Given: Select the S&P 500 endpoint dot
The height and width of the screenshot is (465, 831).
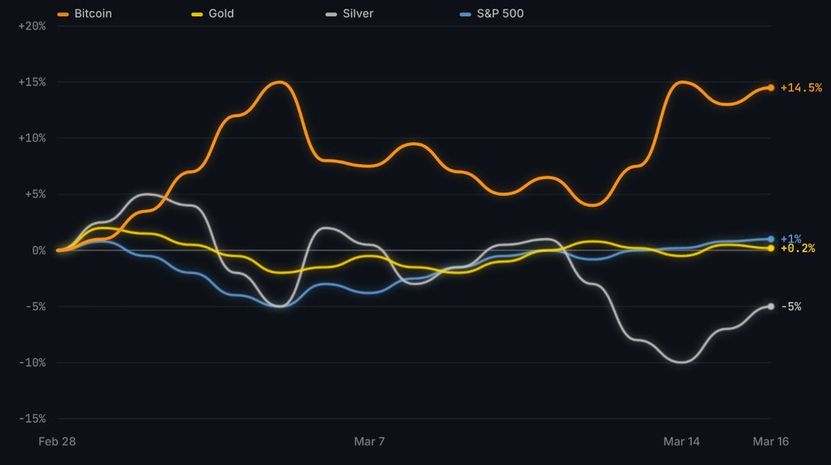Looking at the screenshot, I should coord(771,238).
